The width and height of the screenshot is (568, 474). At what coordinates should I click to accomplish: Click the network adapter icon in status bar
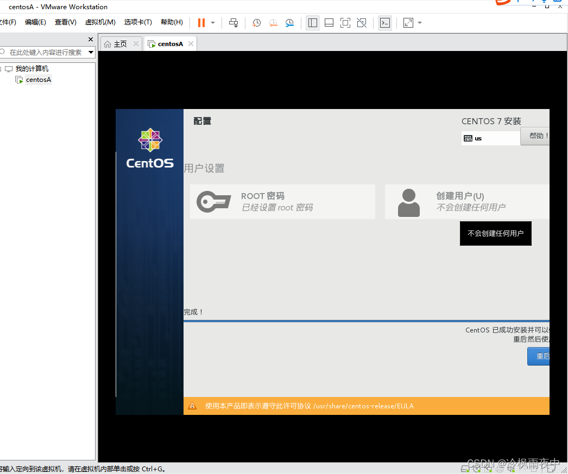pyautogui.click(x=488, y=469)
